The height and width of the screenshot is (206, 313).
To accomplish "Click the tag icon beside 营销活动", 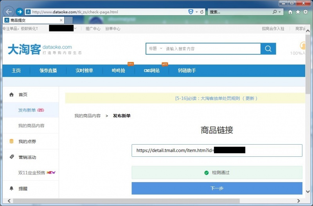I will point(12,157).
